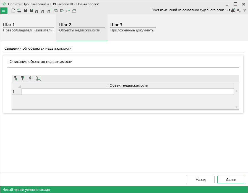This screenshot has width=248, height=193.
Task: Click the envelope send icon
Action: click(x=74, y=11)
